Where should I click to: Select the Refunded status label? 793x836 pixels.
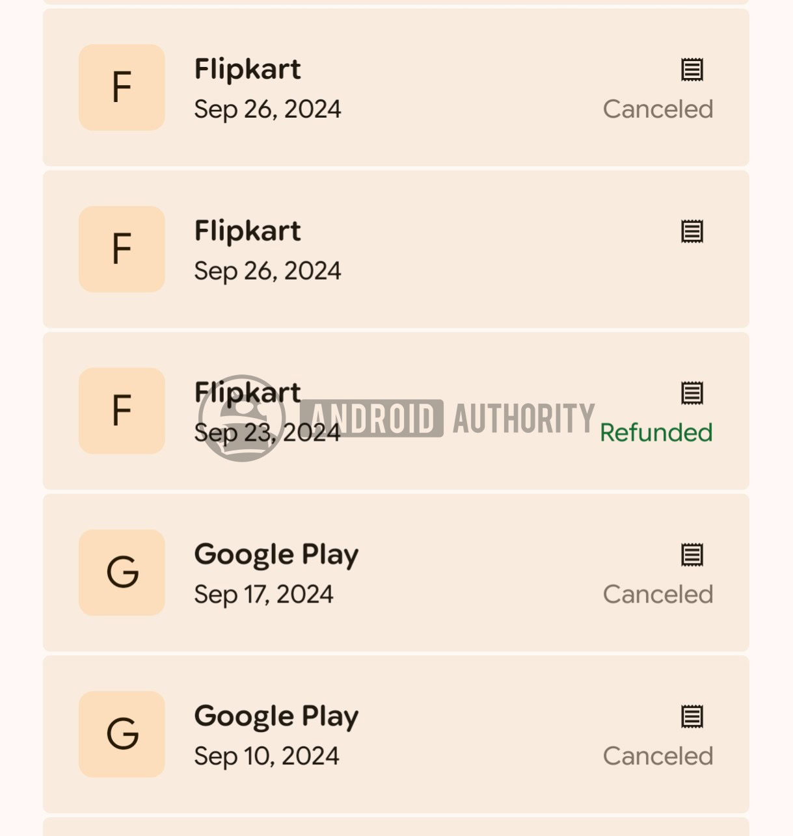pyautogui.click(x=656, y=432)
